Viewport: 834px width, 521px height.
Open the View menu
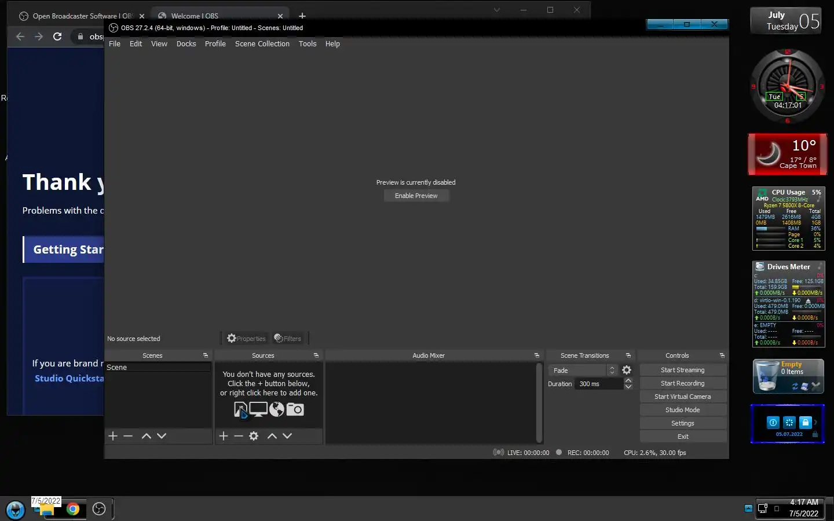[x=159, y=43]
